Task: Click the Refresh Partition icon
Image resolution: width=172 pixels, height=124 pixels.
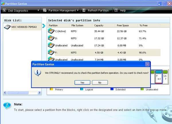Action: 84,10
